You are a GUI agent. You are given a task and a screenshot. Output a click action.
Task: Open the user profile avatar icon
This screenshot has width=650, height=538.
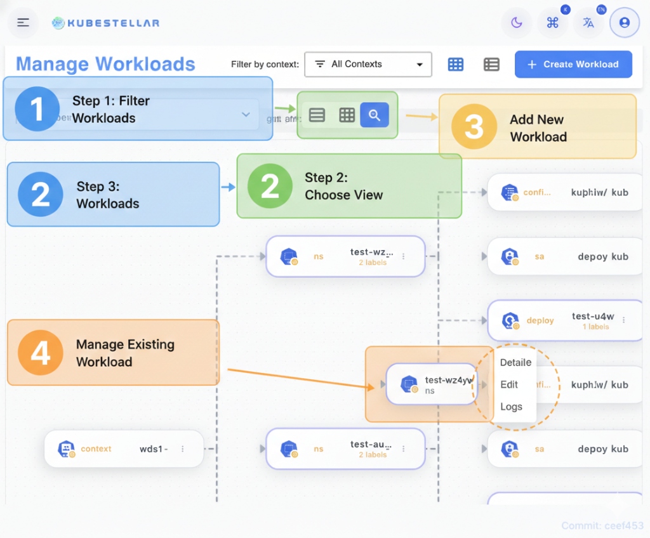(x=625, y=22)
